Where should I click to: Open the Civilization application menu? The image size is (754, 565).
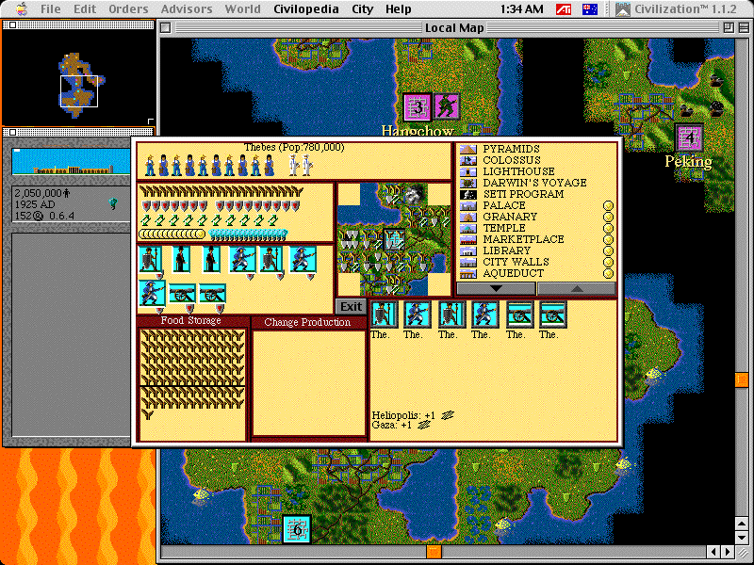[677, 9]
